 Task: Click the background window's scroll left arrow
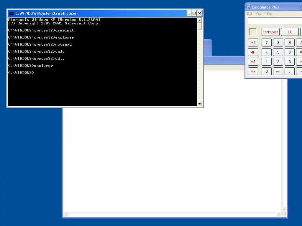click(66, 214)
